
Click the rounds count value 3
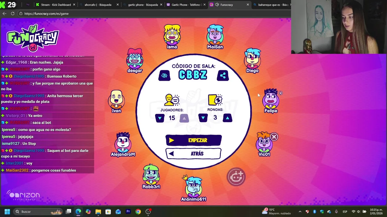click(215, 118)
